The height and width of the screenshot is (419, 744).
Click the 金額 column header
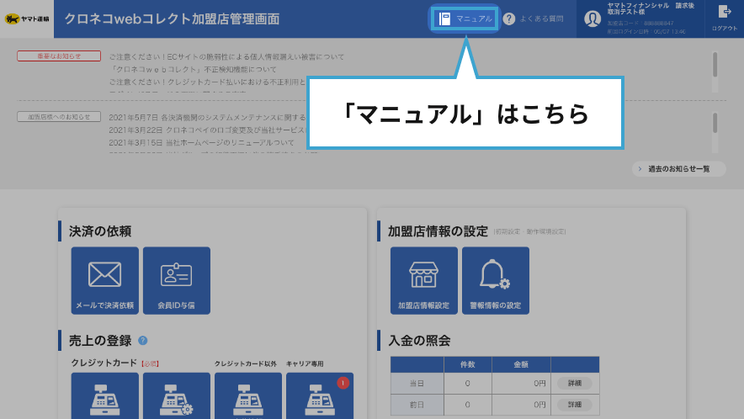point(521,364)
